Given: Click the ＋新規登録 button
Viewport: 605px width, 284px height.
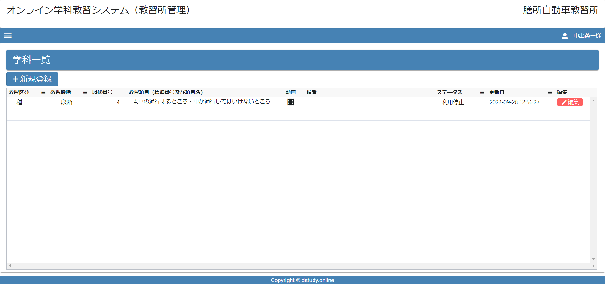Looking at the screenshot, I should pos(32,79).
